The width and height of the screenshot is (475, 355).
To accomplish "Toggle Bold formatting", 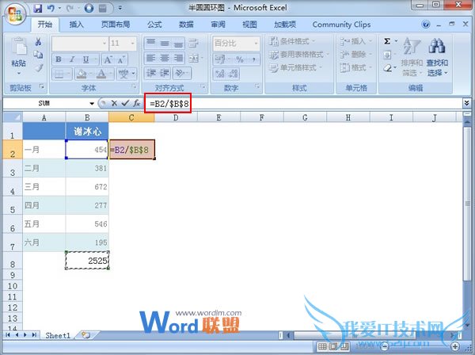I will [59, 59].
